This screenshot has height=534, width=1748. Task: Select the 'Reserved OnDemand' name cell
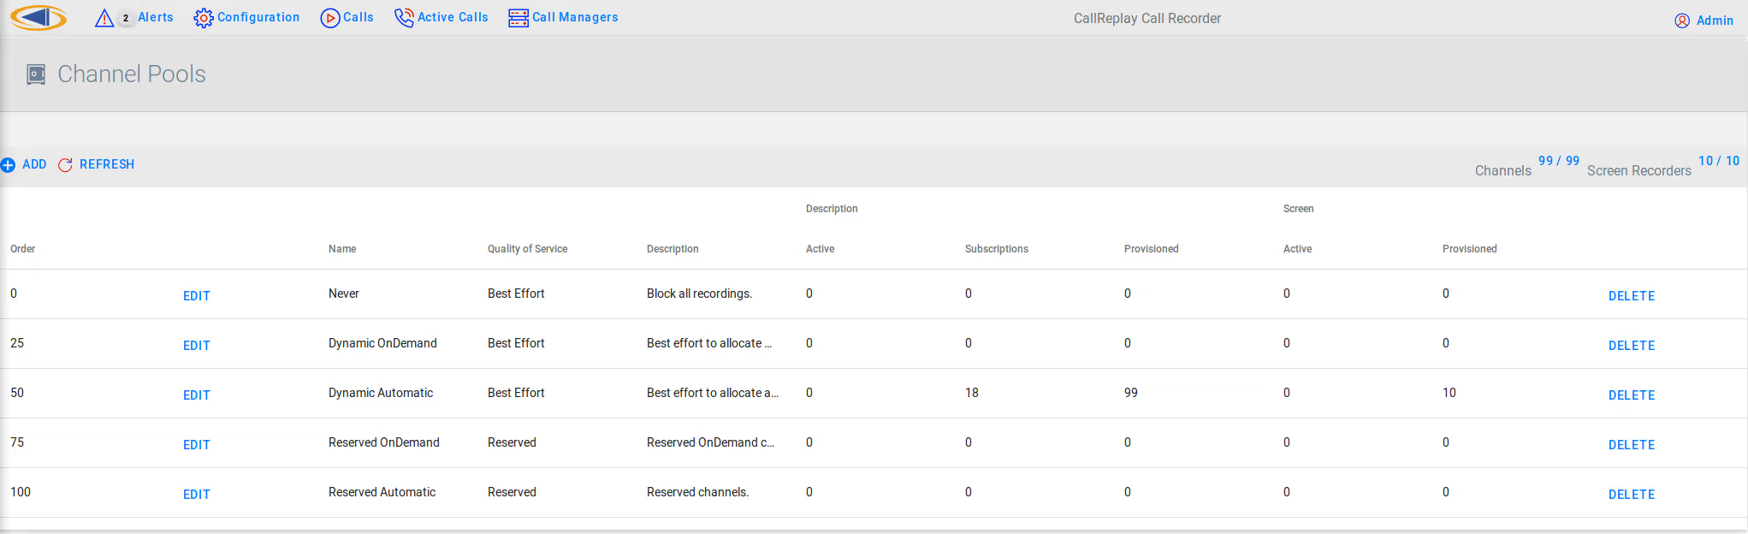pyautogui.click(x=384, y=442)
